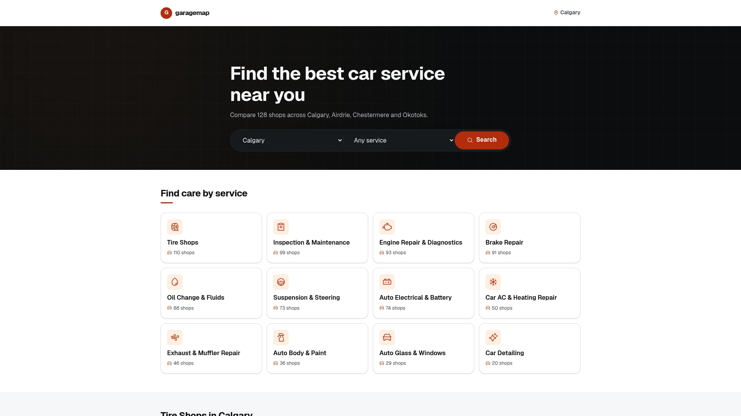The image size is (741, 416).
Task: Click the Oil Change droplet icon
Action: 175,282
